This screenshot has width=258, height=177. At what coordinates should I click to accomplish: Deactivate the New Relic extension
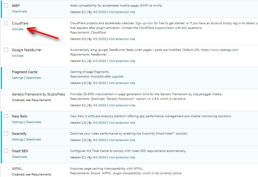(33, 122)
